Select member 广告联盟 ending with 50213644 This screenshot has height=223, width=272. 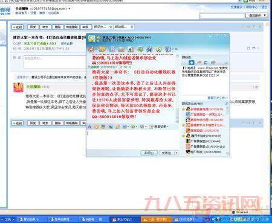pyautogui.click(x=203, y=141)
